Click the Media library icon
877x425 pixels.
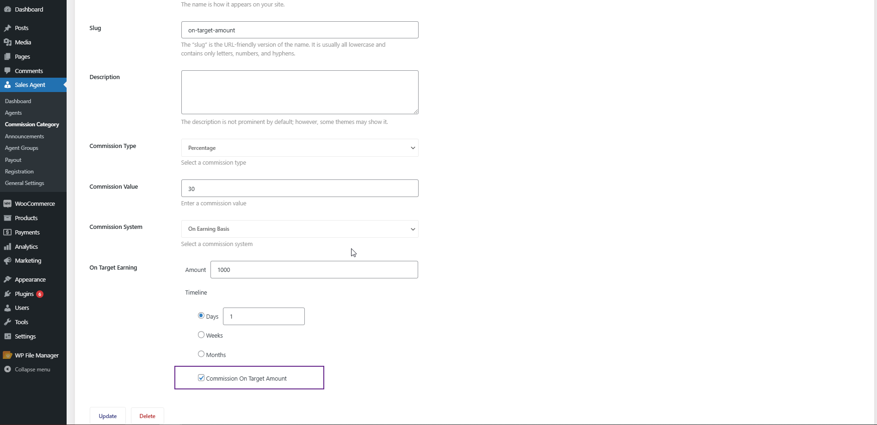tap(7, 42)
